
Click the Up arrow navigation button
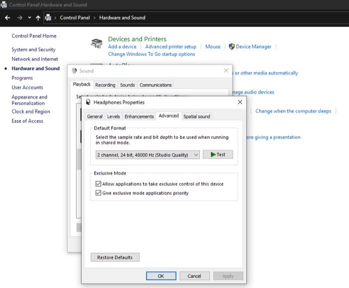tap(38, 17)
